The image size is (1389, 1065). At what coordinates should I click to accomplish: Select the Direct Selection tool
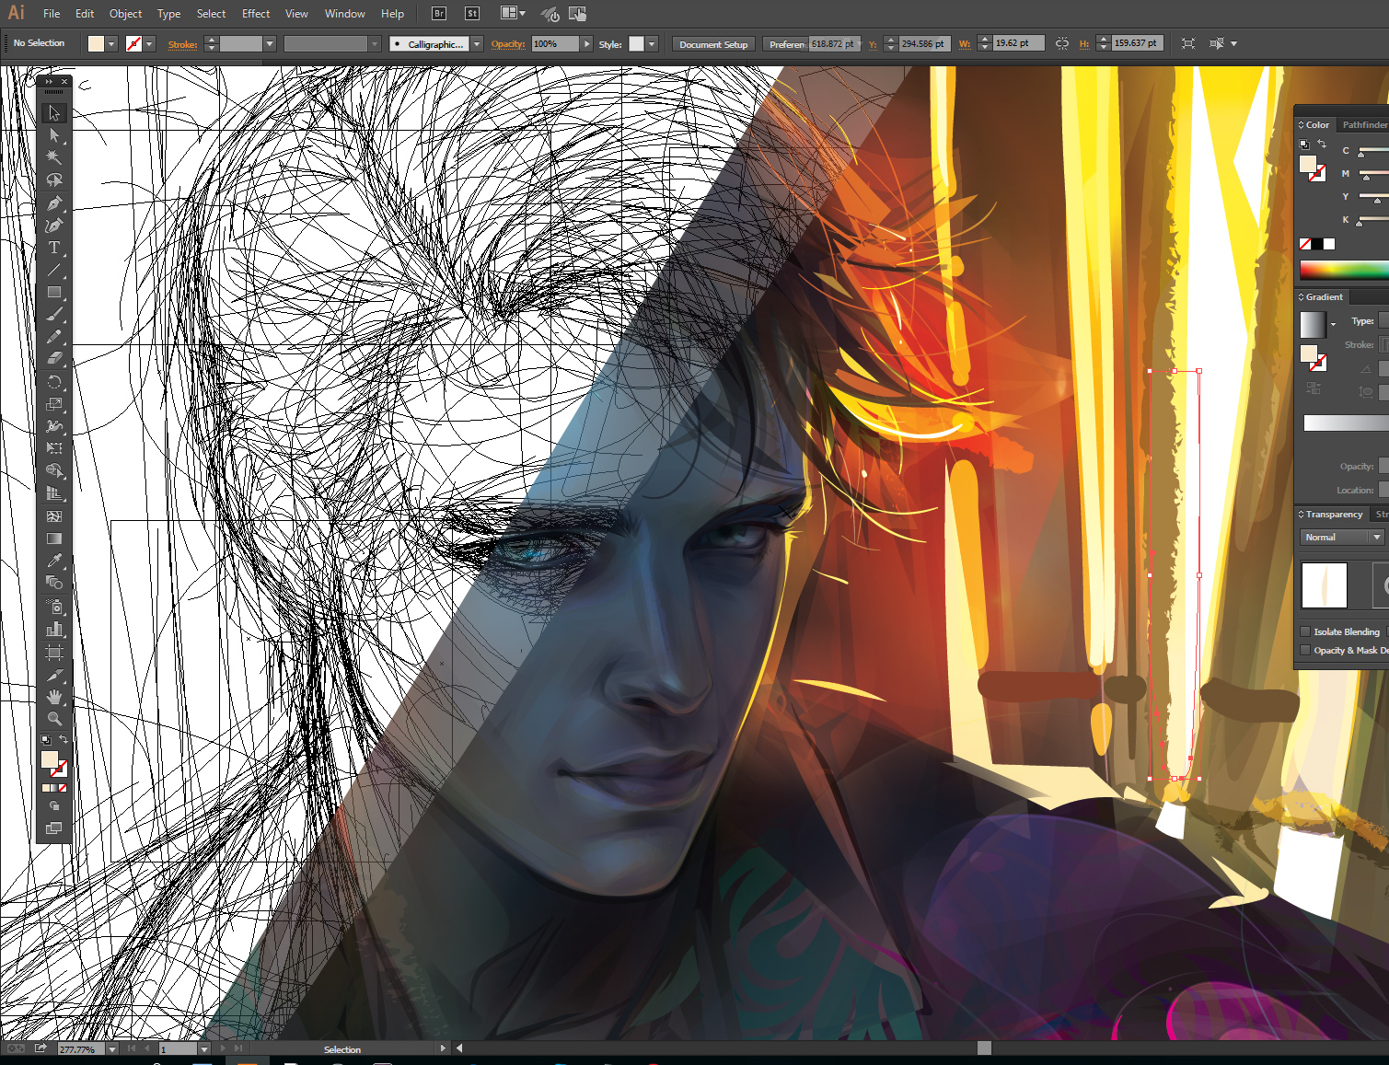[54, 135]
